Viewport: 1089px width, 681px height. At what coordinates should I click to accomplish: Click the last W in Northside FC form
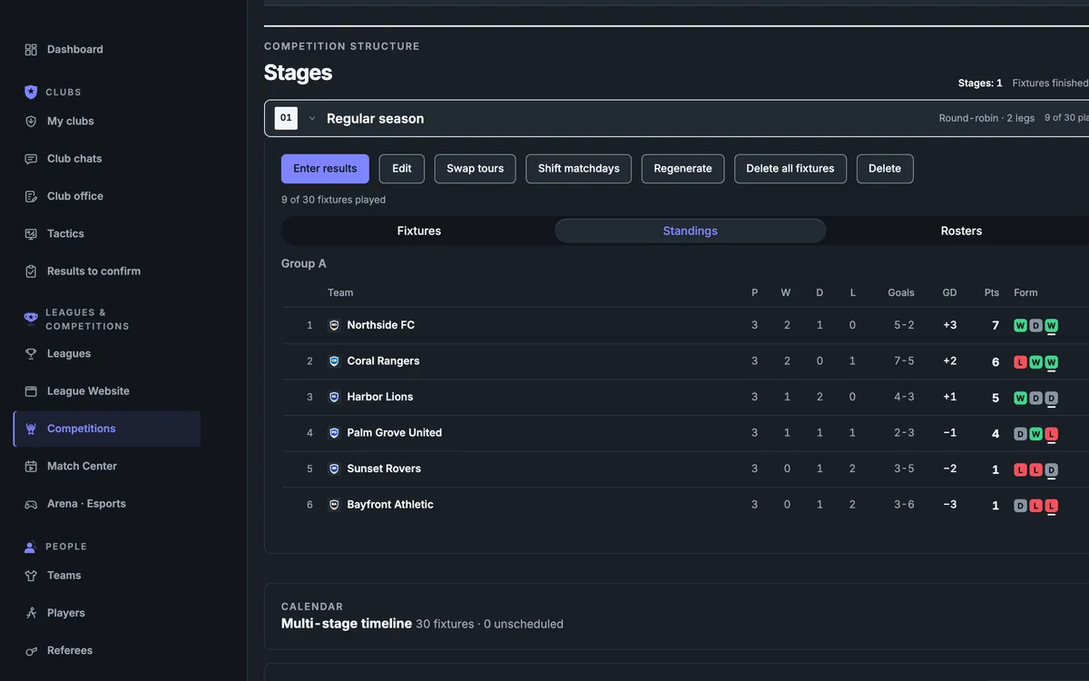tap(1052, 325)
